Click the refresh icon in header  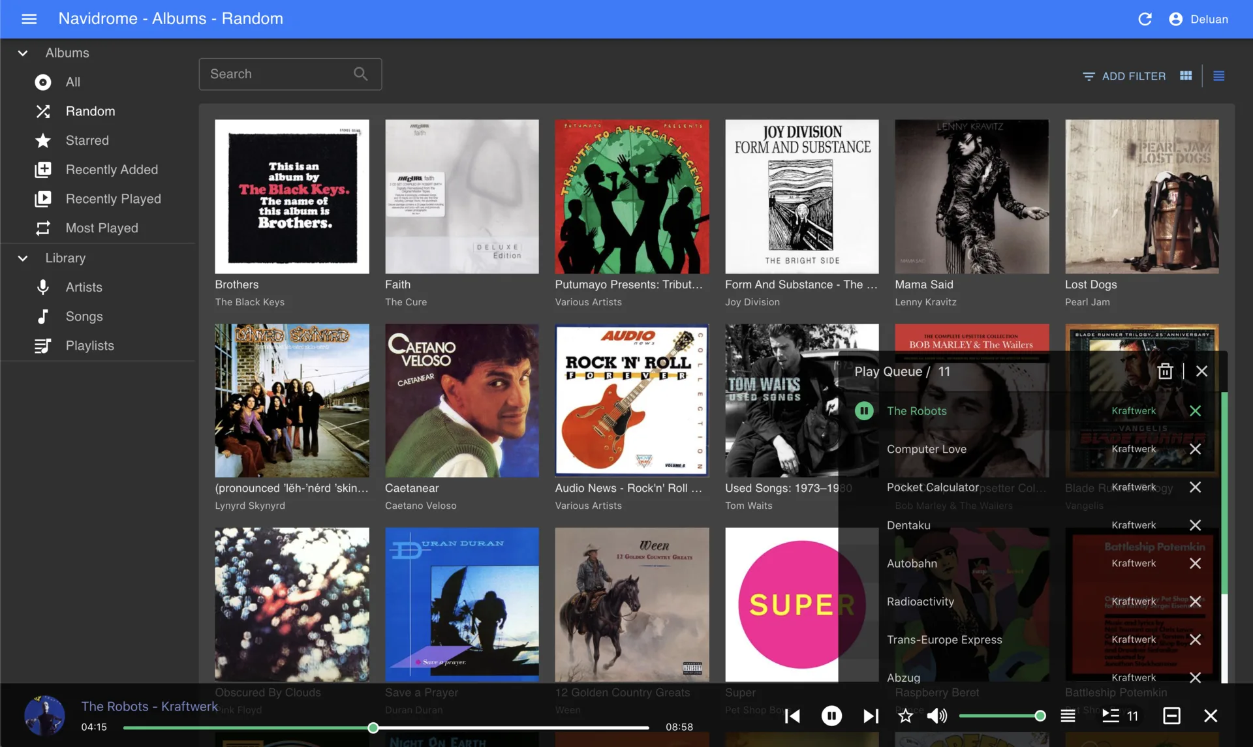pos(1145,19)
